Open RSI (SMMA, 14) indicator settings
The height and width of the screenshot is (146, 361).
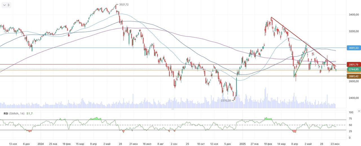pos(14,113)
